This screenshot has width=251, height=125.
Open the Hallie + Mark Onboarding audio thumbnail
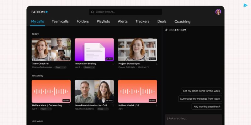[51, 91]
